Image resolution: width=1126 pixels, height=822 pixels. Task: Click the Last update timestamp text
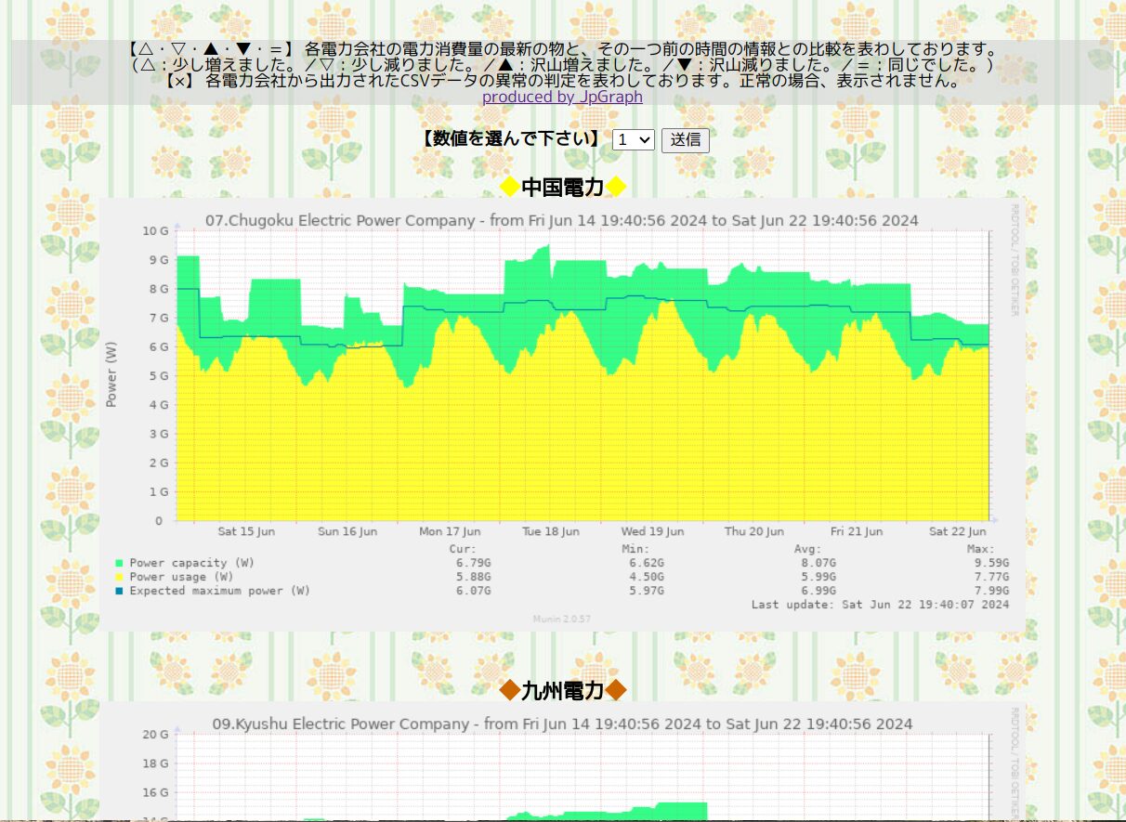pos(880,605)
